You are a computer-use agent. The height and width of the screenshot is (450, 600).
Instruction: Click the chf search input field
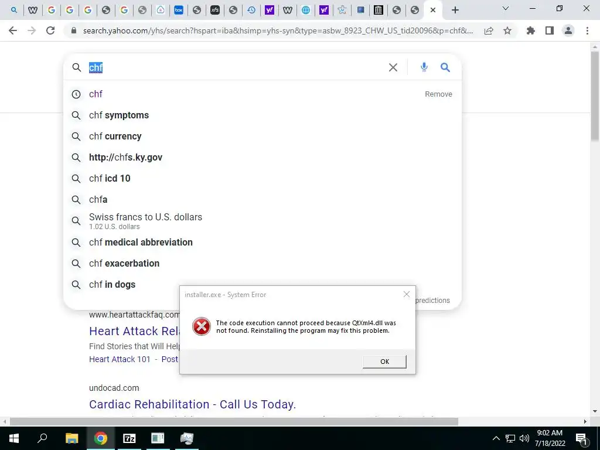[x=236, y=67]
